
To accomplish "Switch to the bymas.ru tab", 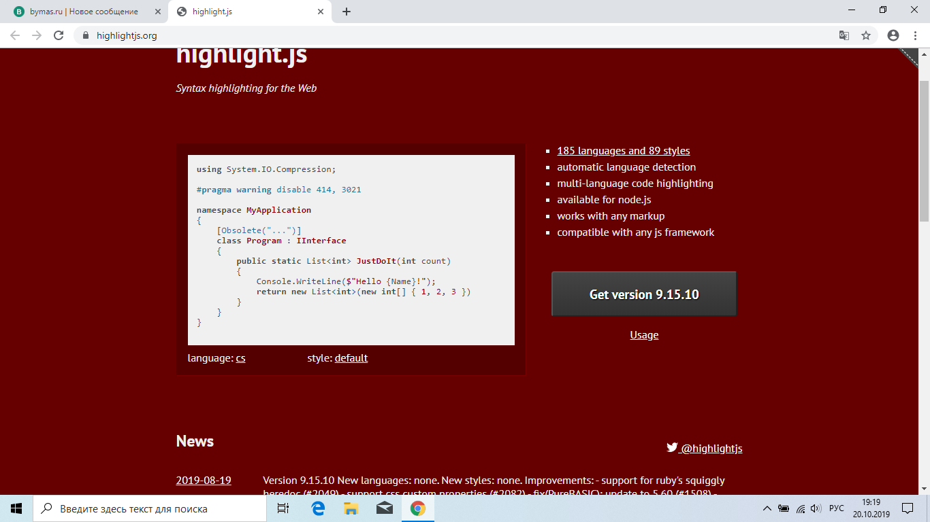I will click(x=83, y=12).
